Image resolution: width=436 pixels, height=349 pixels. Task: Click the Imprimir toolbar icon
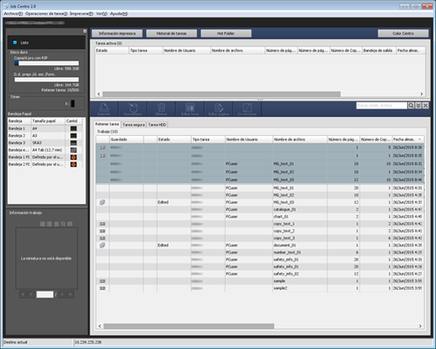click(x=104, y=109)
